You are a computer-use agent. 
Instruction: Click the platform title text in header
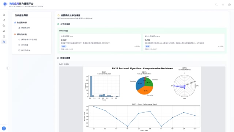[x=21, y=4]
